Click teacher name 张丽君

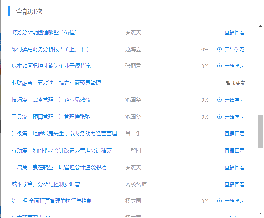tap(133, 66)
